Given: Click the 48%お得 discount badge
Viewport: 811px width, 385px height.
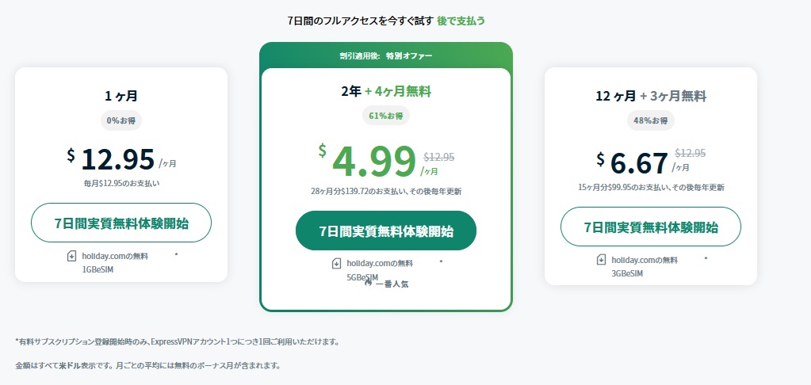Looking at the screenshot, I should pyautogui.click(x=650, y=120).
